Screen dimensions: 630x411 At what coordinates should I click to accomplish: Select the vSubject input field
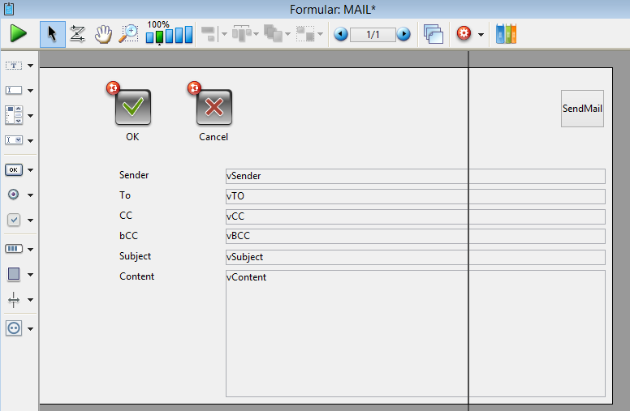pyautogui.click(x=415, y=257)
